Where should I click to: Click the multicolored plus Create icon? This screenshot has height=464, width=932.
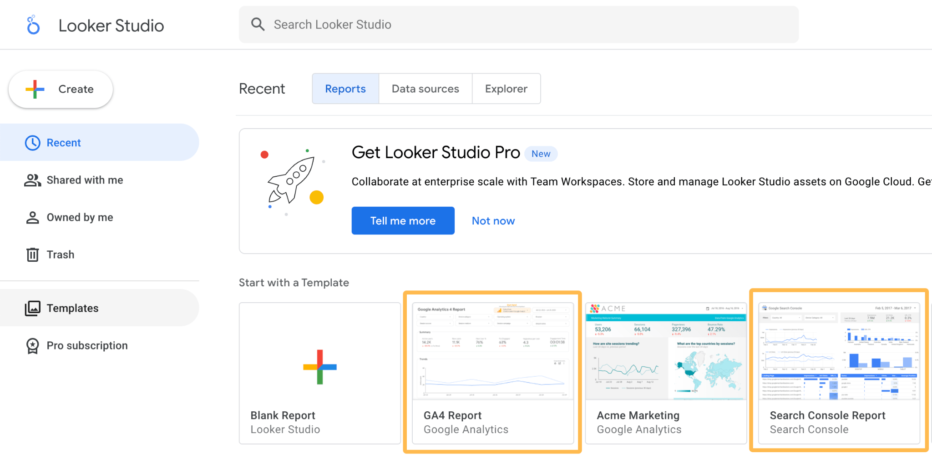(x=35, y=89)
